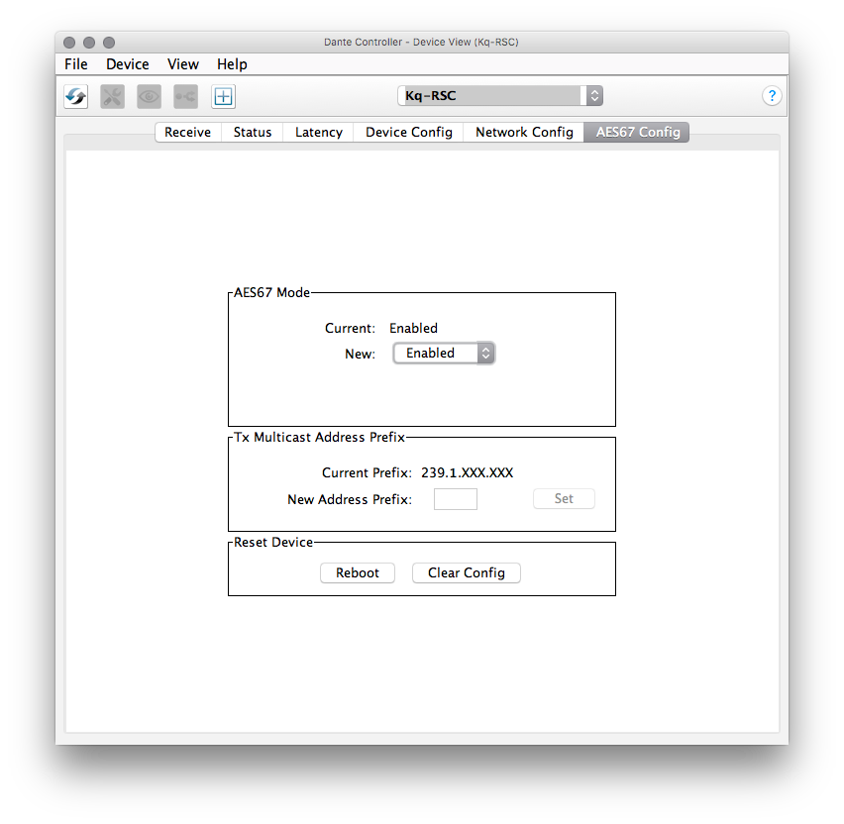Screen dimensions: 844x824
Task: Open the Device menu
Action: [128, 64]
